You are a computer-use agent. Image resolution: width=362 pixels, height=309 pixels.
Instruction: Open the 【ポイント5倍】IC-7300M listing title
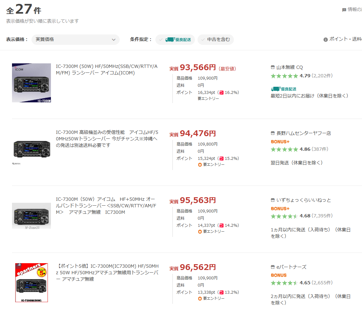click(107, 273)
